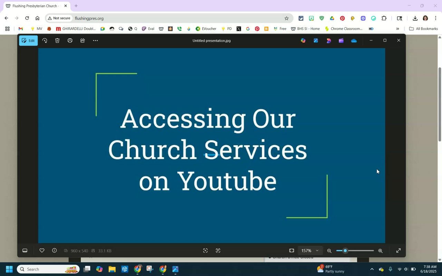This screenshot has width=442, height=276.
Task: Open the MV bookmark
Action: pos(36,29)
